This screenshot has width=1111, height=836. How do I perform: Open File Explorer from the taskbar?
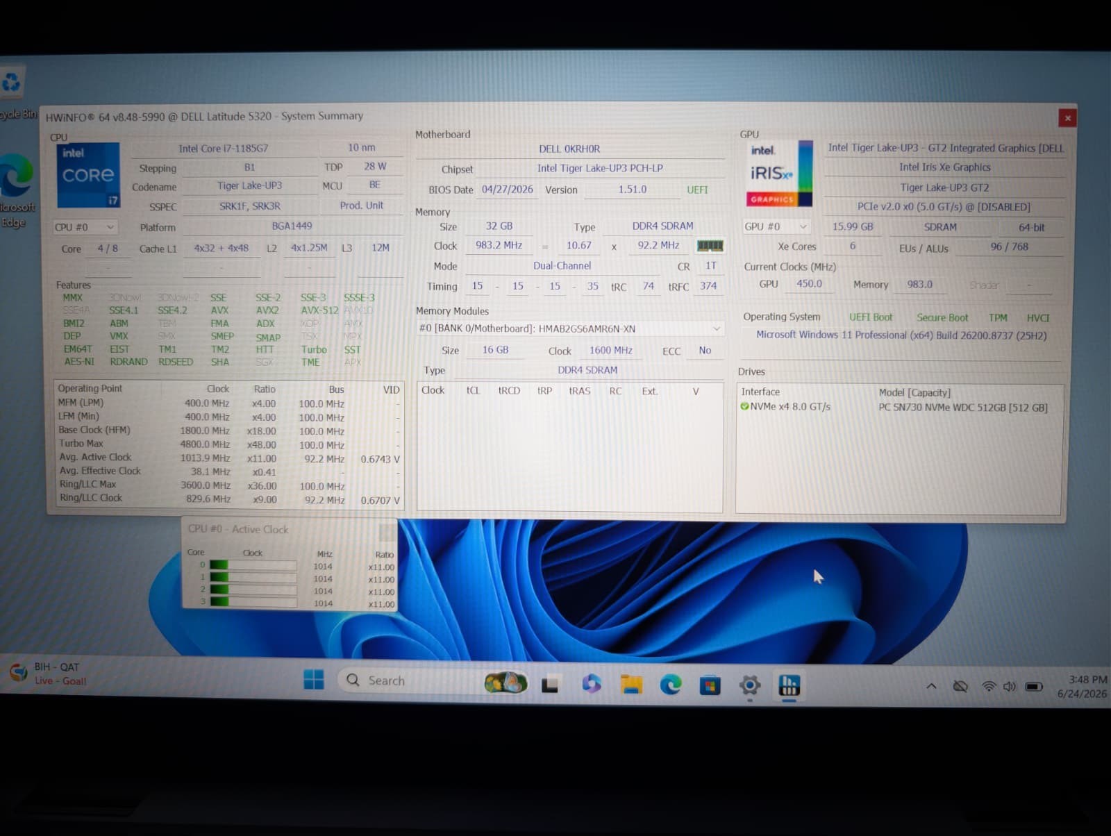(631, 685)
